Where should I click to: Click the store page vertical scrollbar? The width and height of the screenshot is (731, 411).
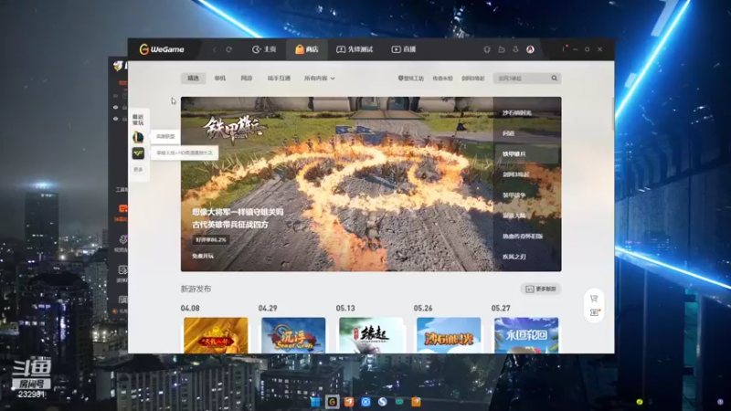pyautogui.click(x=612, y=114)
